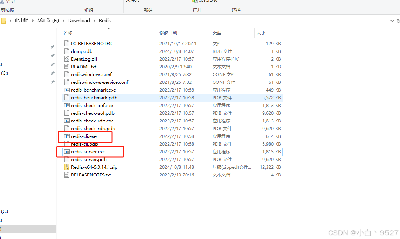Click the 组织 ribbon group label
Viewport: 400px width, 239px height.
[x=89, y=10]
